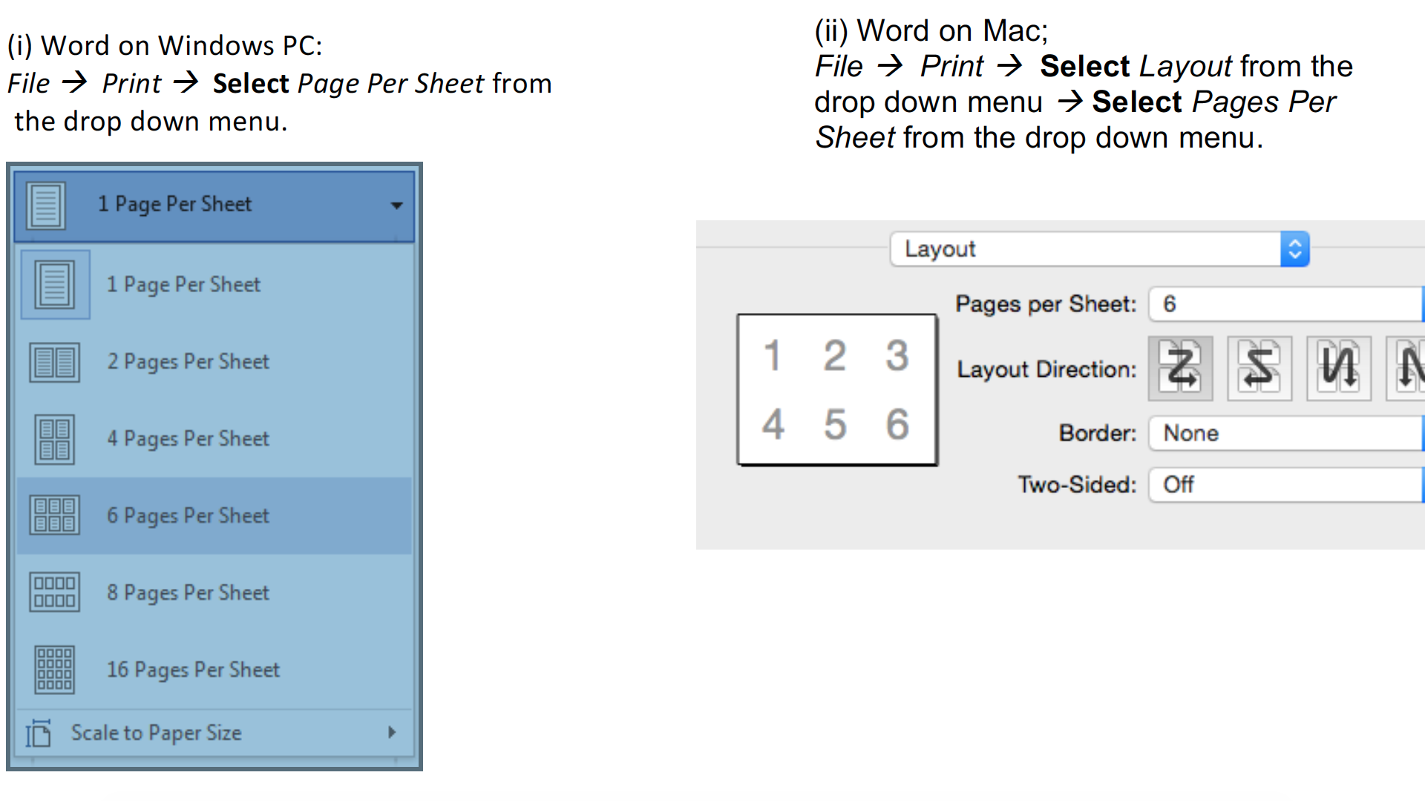Select the 4 Pages Per Sheet icon

(54, 439)
